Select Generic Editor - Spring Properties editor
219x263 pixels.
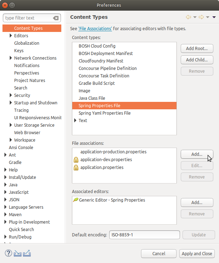[112, 200]
